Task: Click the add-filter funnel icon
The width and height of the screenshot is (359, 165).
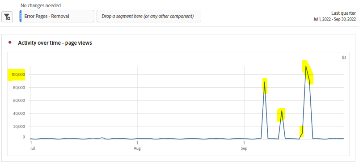Action: [x=7, y=17]
